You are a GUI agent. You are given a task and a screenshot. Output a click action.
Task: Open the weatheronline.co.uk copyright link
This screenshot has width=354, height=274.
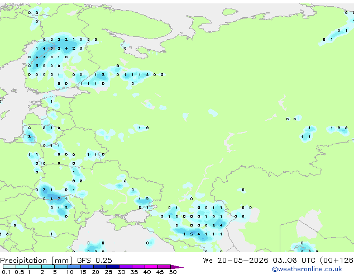(307, 269)
